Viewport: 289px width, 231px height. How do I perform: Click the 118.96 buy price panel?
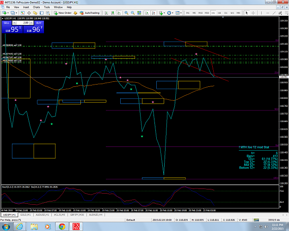[34, 29]
